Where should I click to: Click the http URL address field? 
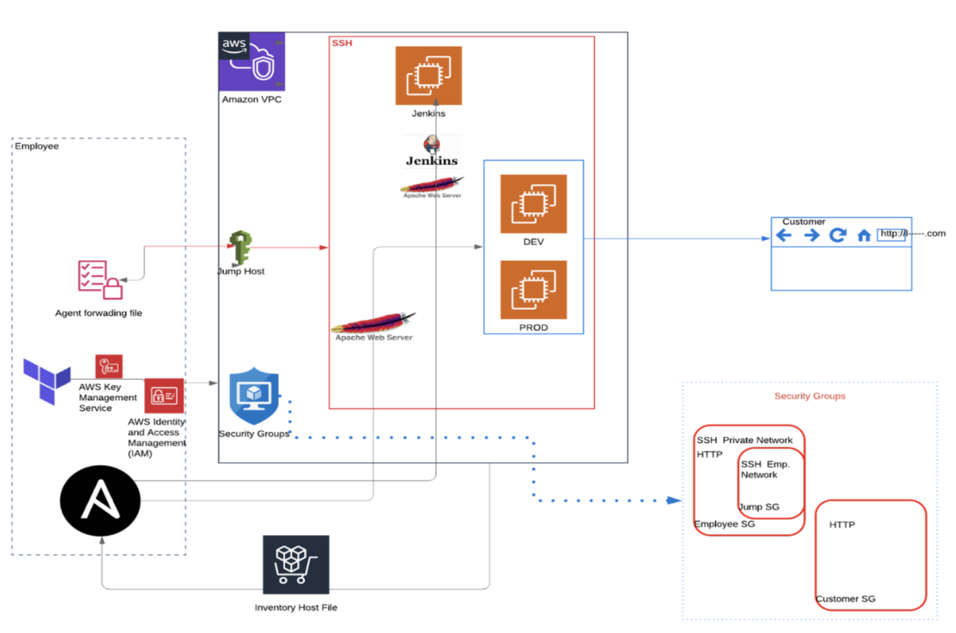pyautogui.click(x=890, y=234)
